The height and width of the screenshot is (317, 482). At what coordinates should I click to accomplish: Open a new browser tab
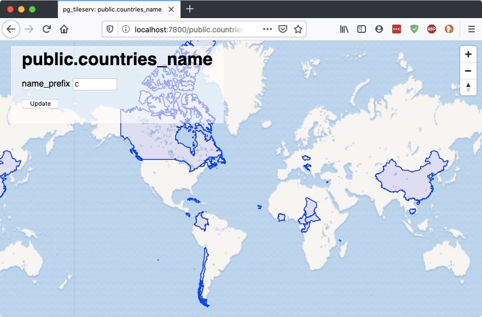(x=189, y=9)
